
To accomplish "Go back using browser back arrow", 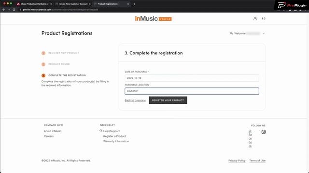I will [x=3, y=10].
